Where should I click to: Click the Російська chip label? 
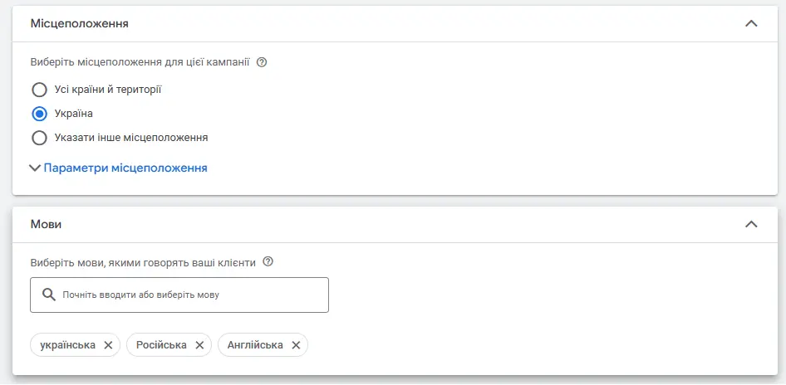point(161,345)
